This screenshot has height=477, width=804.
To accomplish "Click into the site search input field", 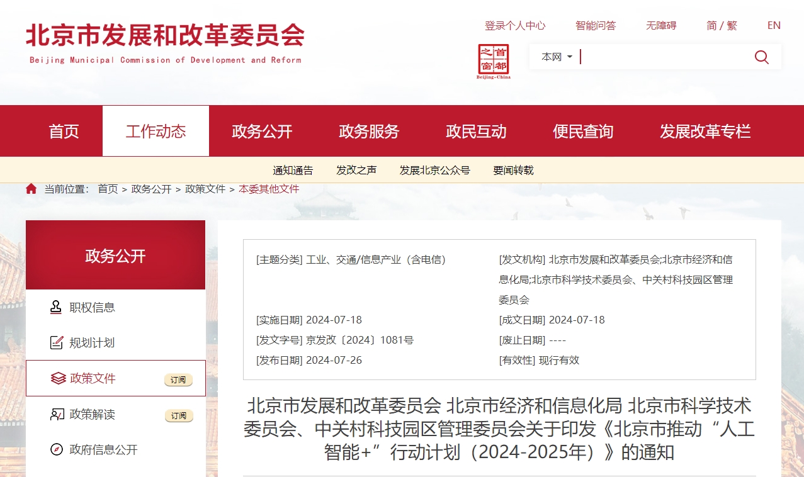I will 664,57.
